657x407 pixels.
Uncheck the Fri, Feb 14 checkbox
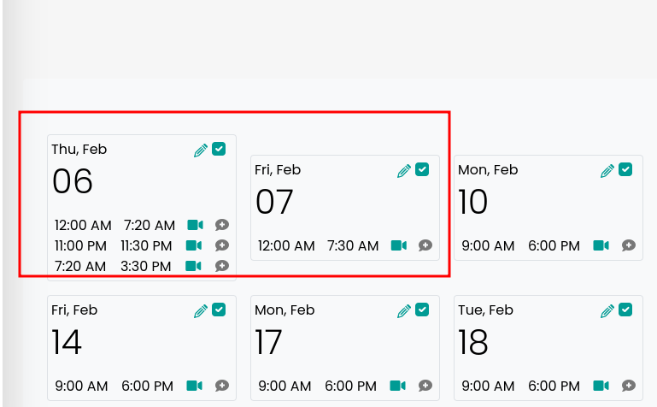tap(219, 310)
